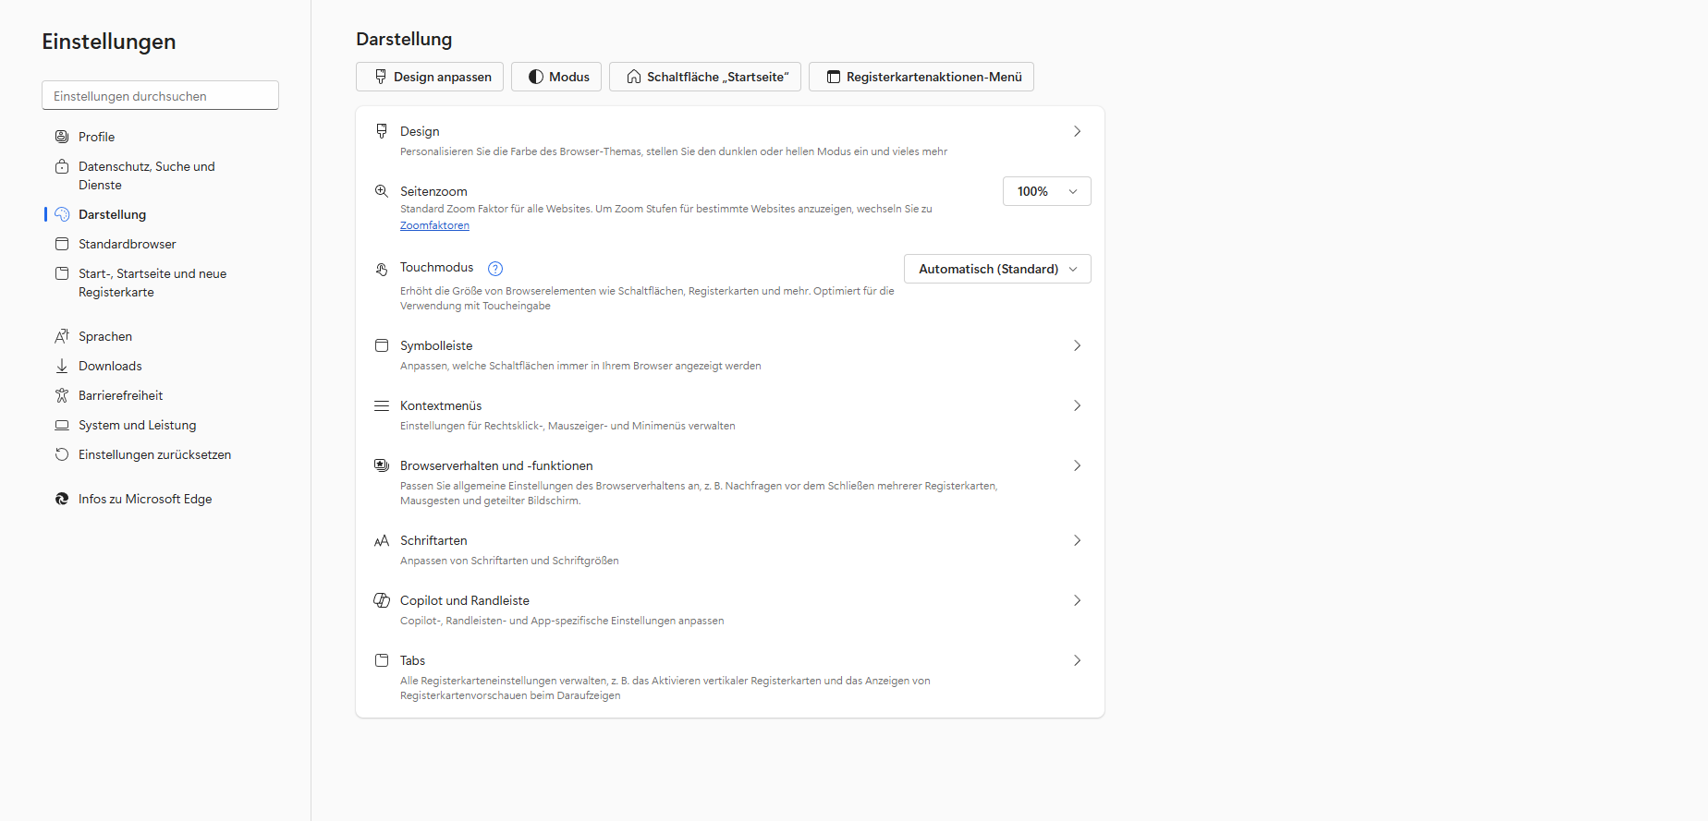Click the Sprachen language icon
Screen dimensions: 1708x821
click(62, 336)
